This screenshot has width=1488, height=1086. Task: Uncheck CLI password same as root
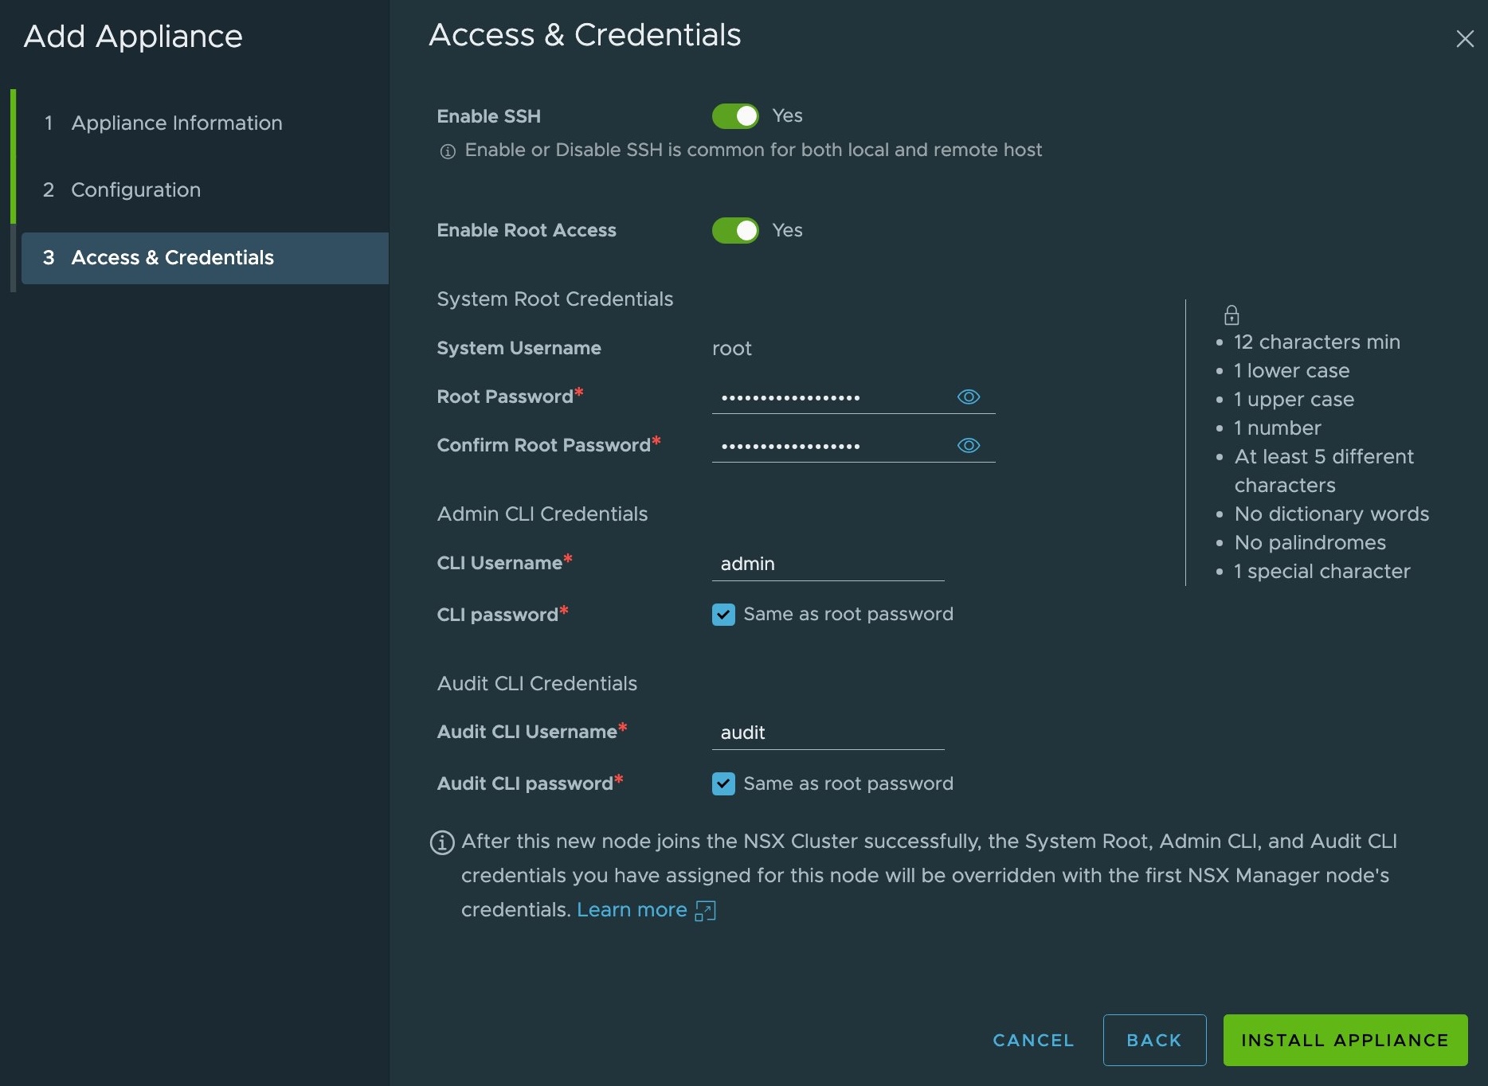tap(723, 615)
